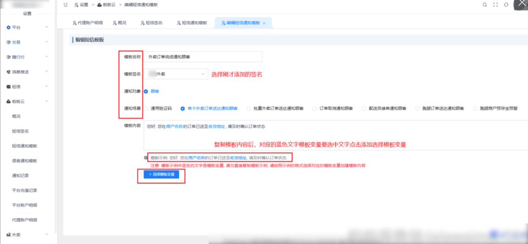Switch to the 短信通知模板 tab
Screen dimensions: 528x244
click(192, 23)
